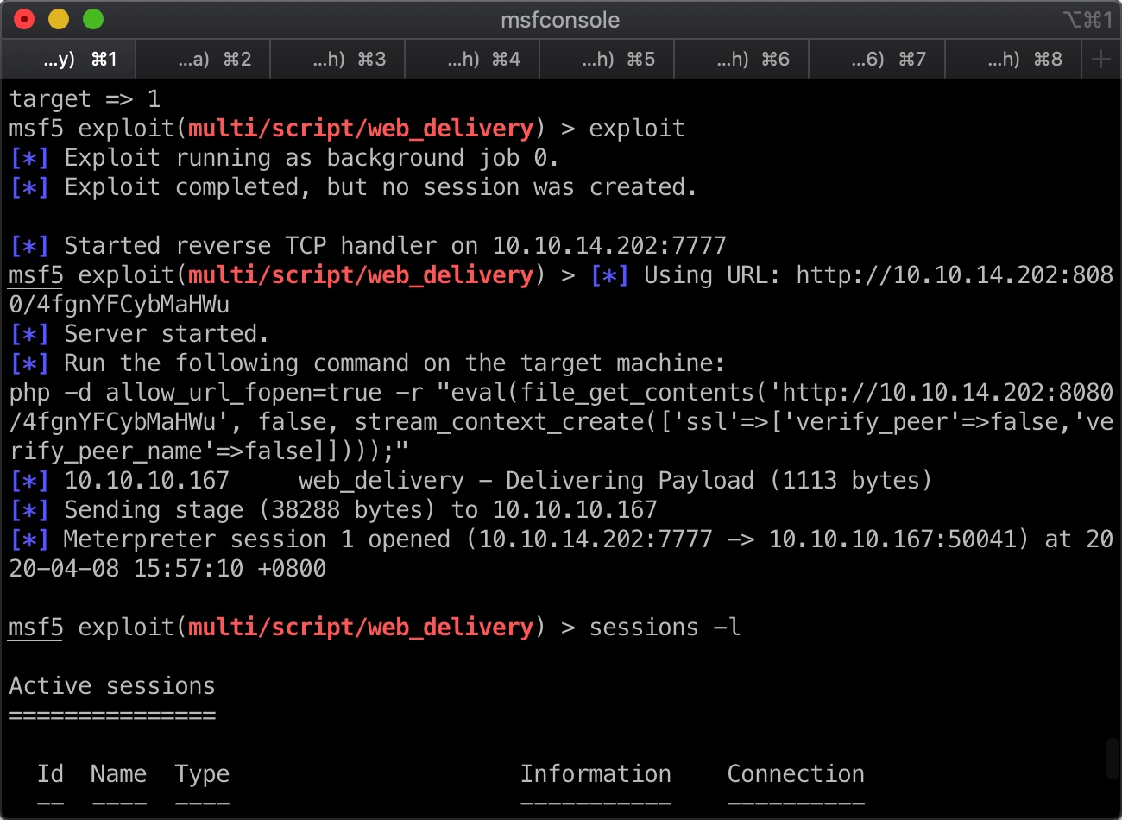Click the 'Server started.' line
The image size is (1122, 820).
click(x=167, y=334)
